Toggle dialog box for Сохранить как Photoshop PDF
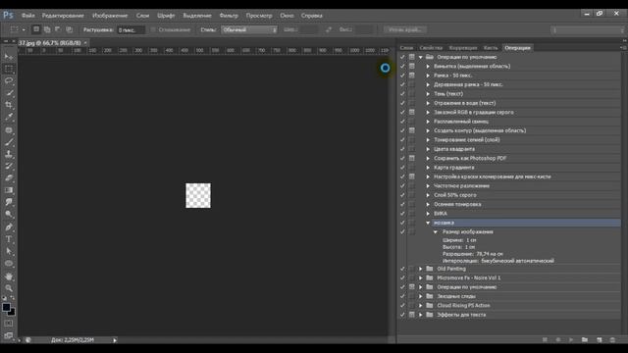Viewport: 628px width, 353px height. click(412, 159)
